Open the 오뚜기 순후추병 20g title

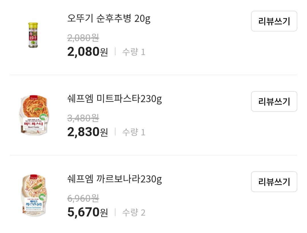[x=109, y=19]
